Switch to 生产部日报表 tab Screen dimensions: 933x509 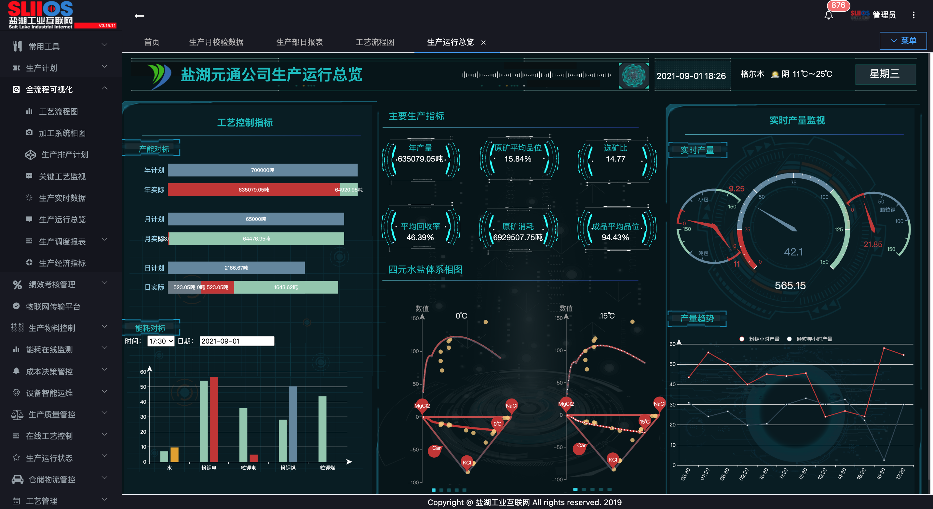point(300,42)
